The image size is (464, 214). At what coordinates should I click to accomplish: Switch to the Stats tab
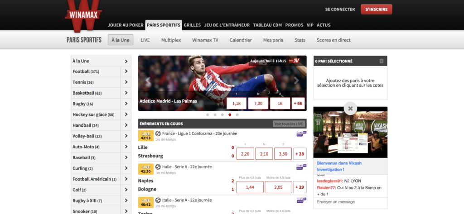[300, 40]
